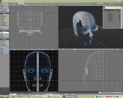Select the Smooth Shift tool
This screenshot has height=98, width=123.
(5, 23)
